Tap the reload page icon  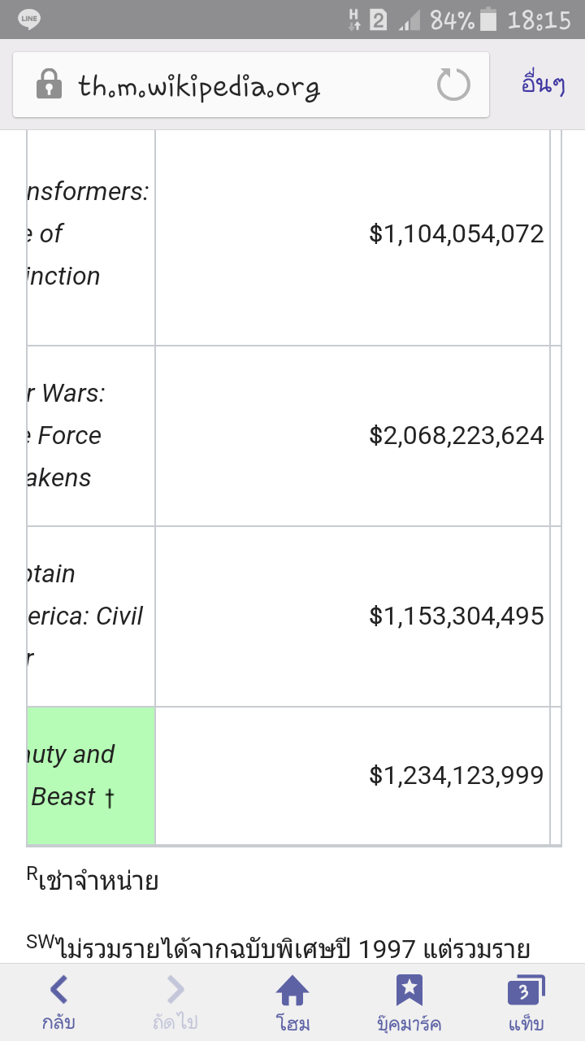coord(453,85)
